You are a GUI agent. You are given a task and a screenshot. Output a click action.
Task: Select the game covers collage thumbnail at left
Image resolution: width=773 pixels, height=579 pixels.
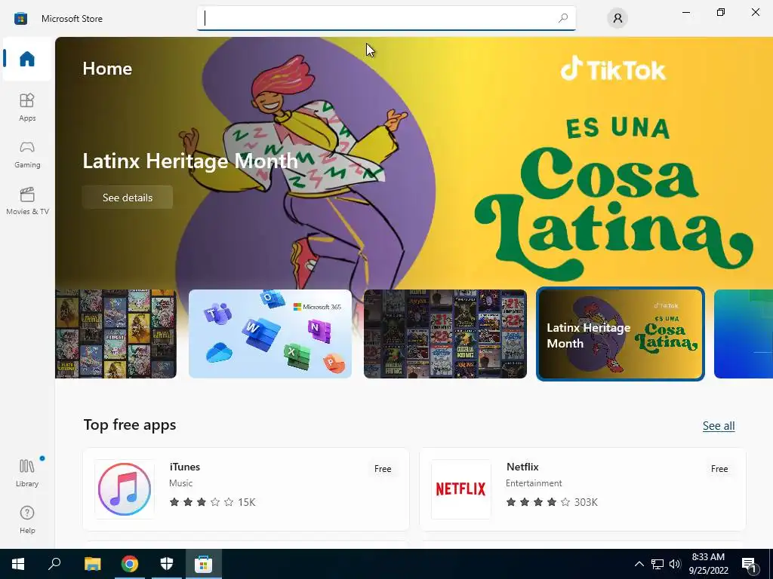click(115, 334)
